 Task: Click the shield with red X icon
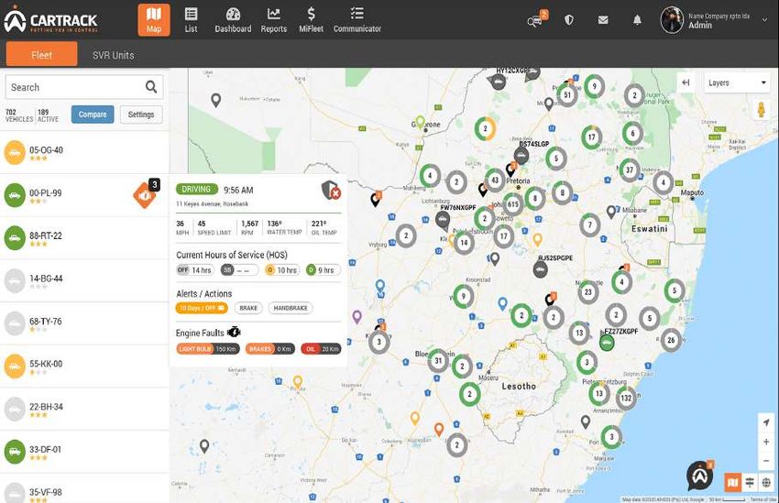331,191
